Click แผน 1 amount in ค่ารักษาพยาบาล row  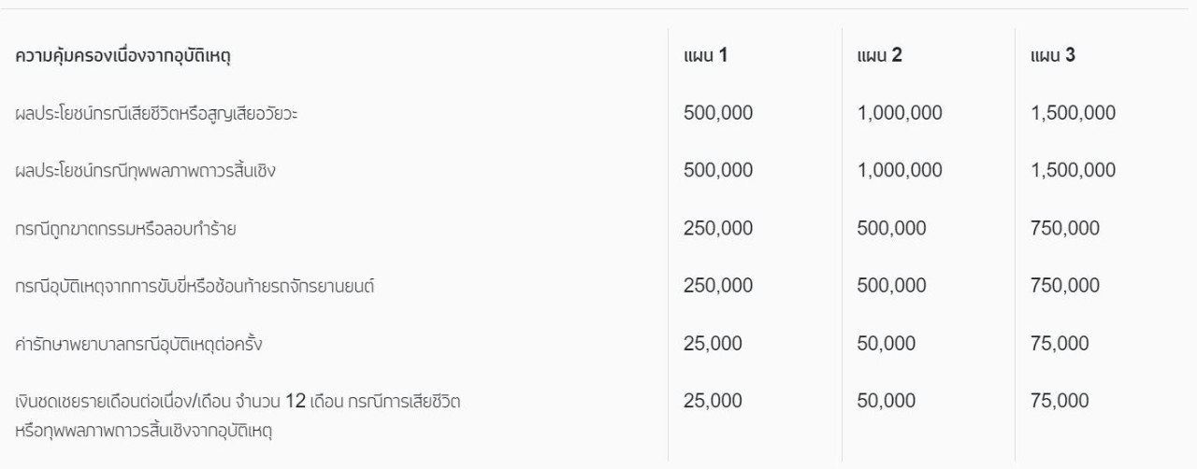tap(713, 344)
